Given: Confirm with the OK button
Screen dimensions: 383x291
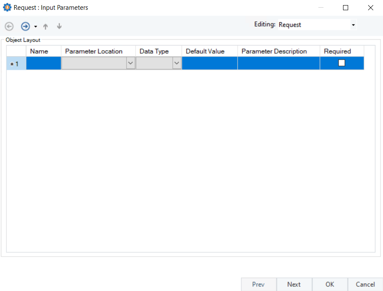Looking at the screenshot, I should point(330,284).
